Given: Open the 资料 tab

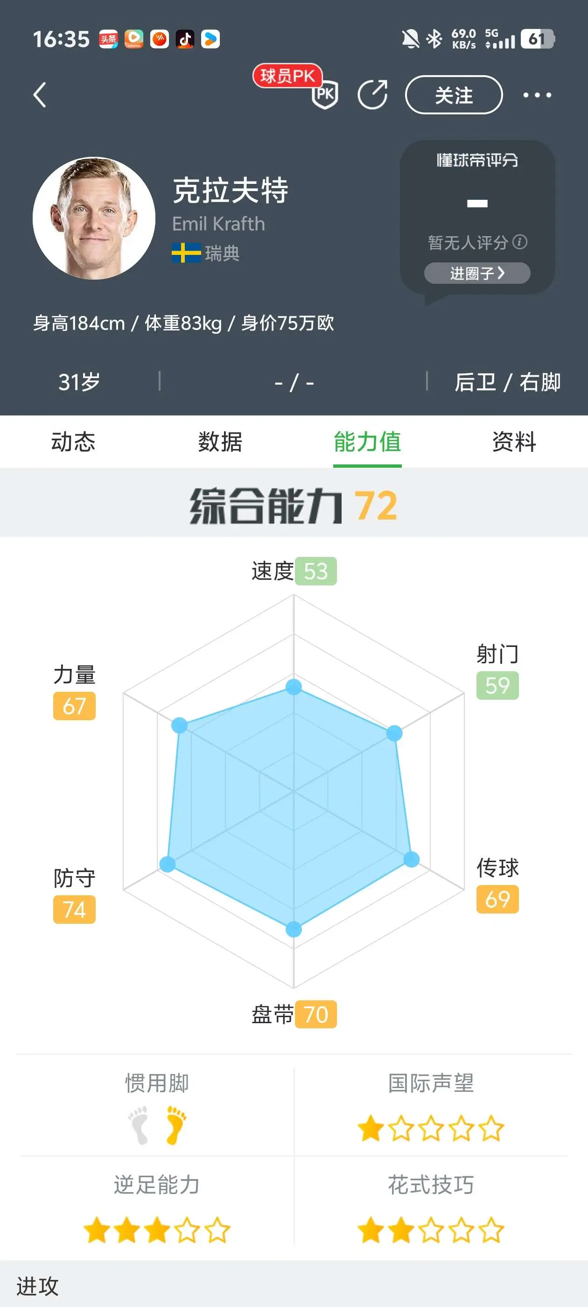Looking at the screenshot, I should [x=514, y=442].
